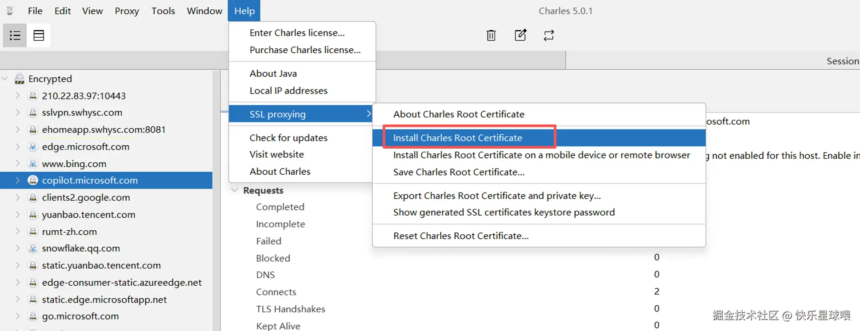860x331 pixels.
Task: Click the icon beside copilot.microsoft.com
Action: (33, 180)
